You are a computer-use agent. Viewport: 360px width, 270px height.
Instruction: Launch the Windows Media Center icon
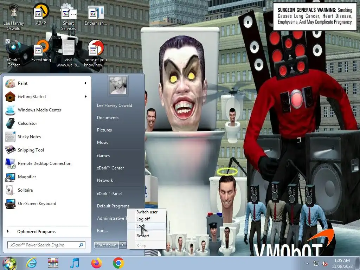[10, 110]
